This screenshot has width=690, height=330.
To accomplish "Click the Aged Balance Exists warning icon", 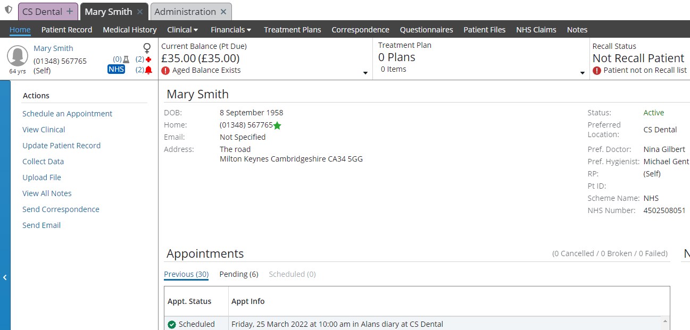I will coord(165,70).
